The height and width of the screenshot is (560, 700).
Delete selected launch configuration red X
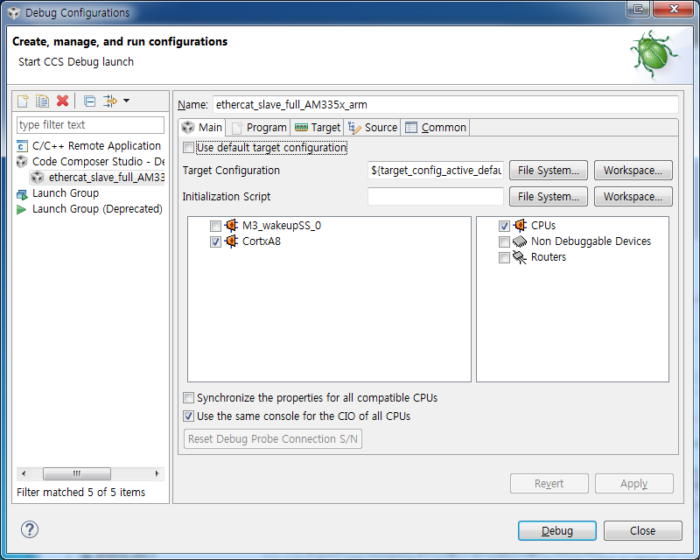(x=62, y=101)
